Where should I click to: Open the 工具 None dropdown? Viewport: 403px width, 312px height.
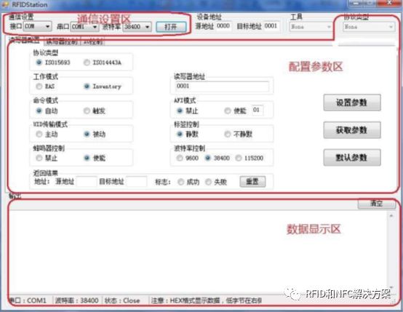(311, 27)
